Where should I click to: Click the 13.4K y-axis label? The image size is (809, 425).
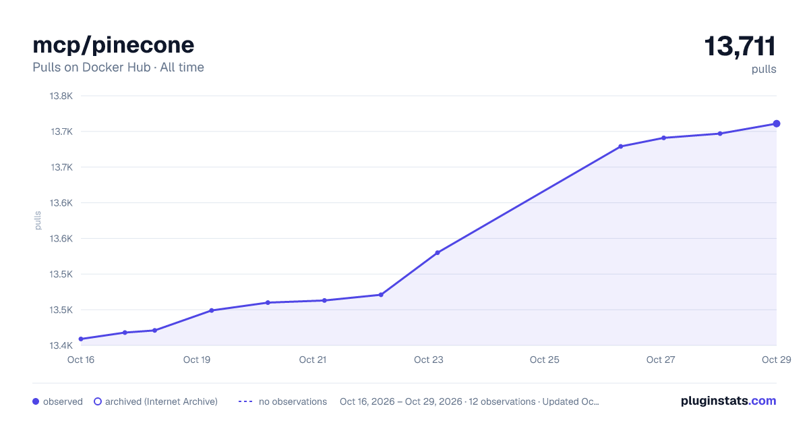(61, 346)
